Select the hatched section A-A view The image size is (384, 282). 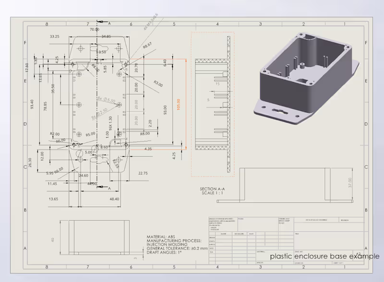[213, 104]
